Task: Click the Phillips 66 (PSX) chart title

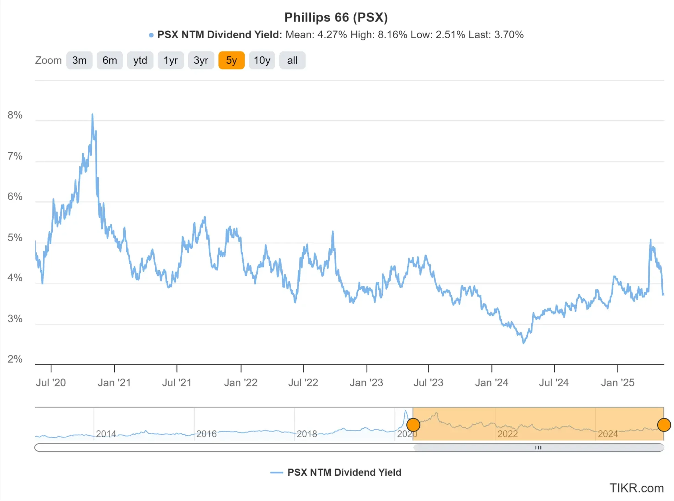Action: coord(336,17)
